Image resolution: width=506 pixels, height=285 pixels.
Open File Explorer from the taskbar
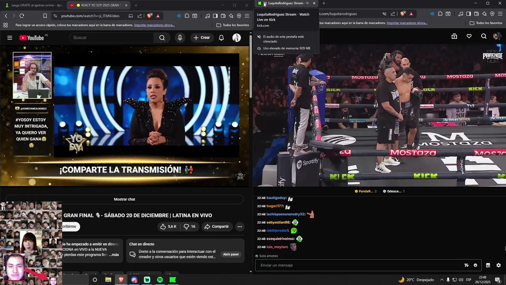108,280
